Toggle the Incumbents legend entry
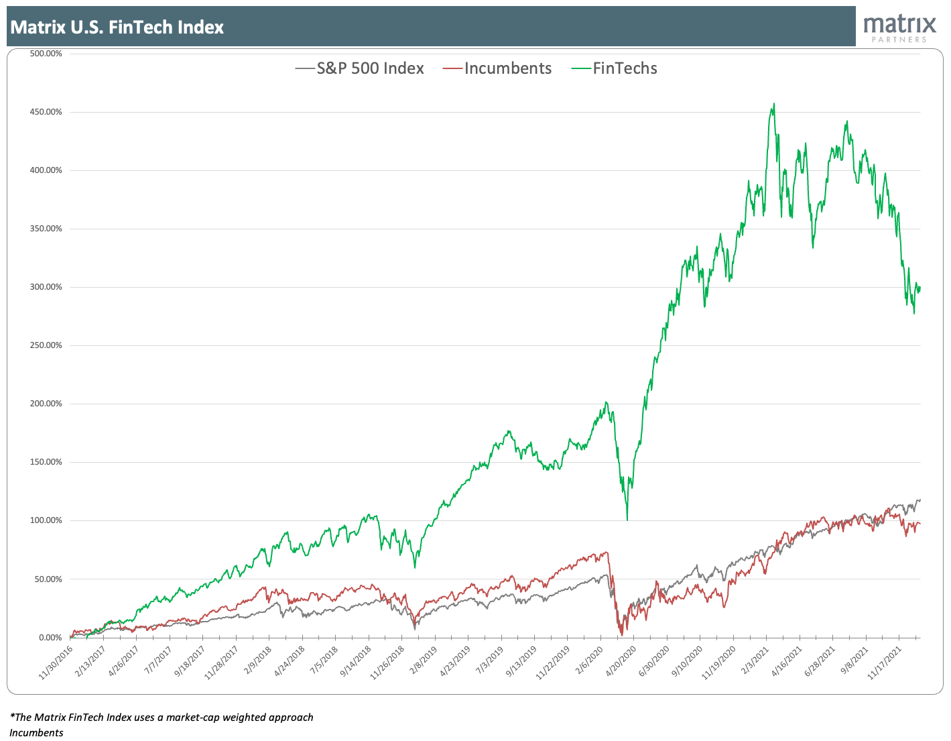 point(508,68)
